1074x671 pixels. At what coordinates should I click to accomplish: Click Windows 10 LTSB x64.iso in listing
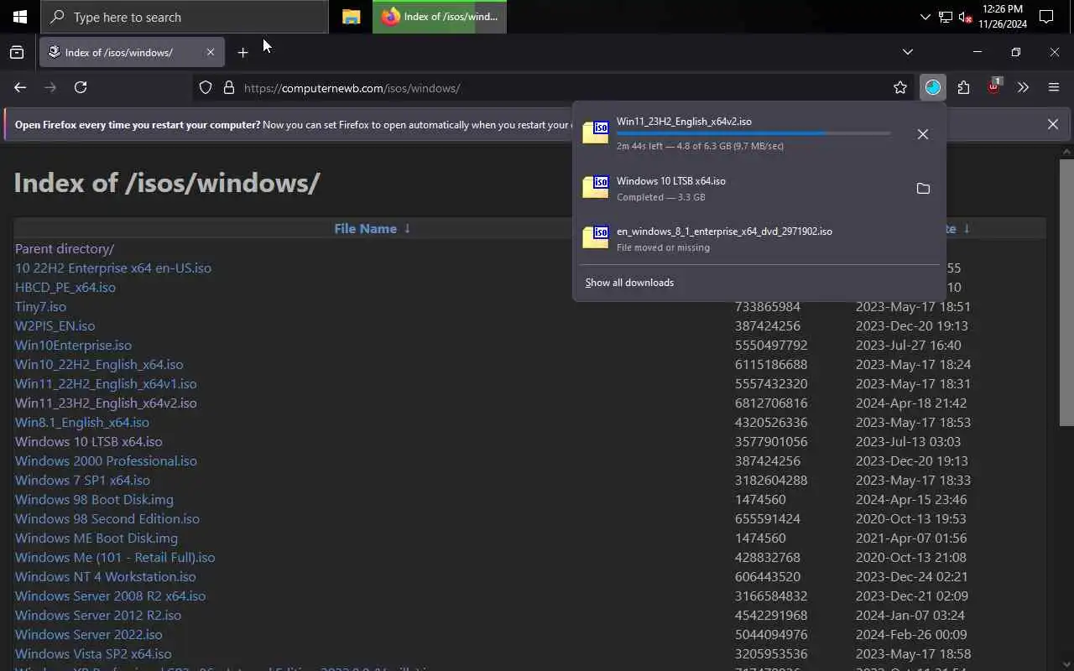[89, 441]
